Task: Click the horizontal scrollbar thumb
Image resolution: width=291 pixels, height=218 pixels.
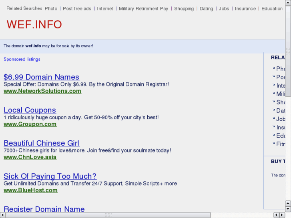Action: (108, 215)
